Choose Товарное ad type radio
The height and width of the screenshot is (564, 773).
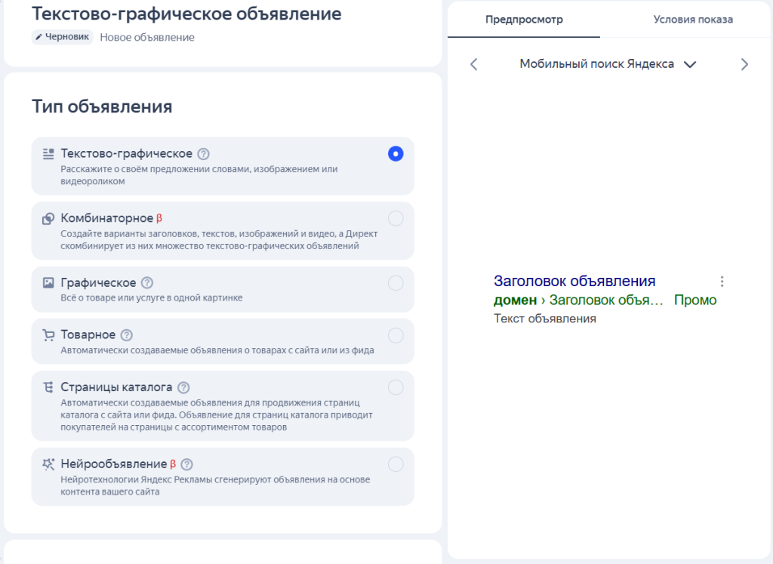[396, 335]
